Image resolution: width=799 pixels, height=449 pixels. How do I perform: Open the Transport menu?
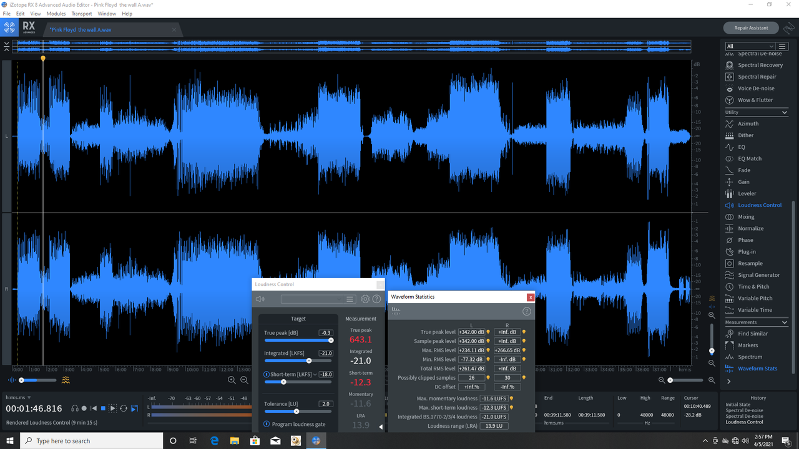click(x=82, y=13)
